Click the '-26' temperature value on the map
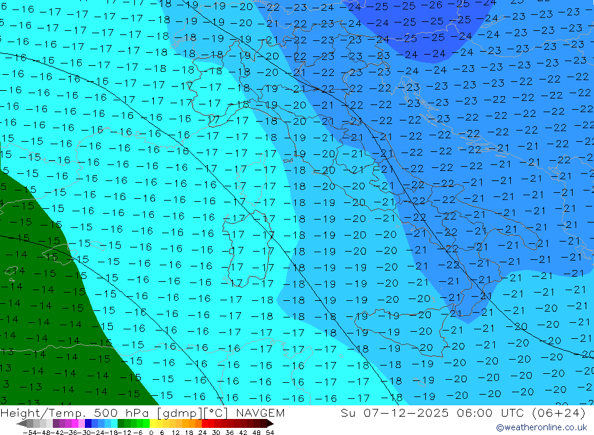Image resolution: width=594 pixels, height=435 pixels. point(431,5)
